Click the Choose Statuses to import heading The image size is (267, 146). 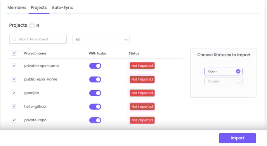224,55
